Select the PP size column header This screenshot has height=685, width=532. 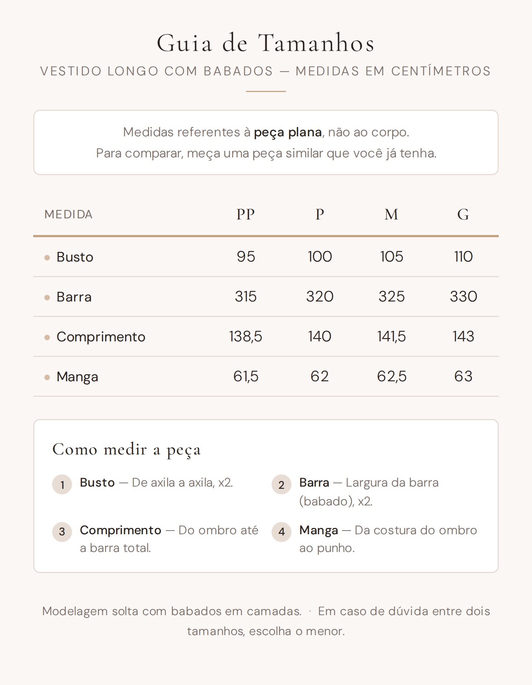point(246,214)
